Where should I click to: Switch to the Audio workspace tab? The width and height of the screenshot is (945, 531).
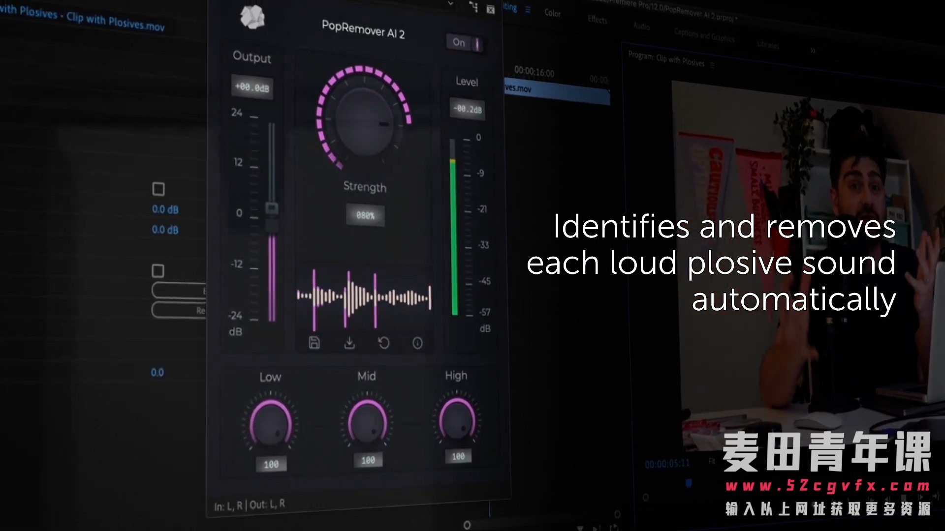641,26
